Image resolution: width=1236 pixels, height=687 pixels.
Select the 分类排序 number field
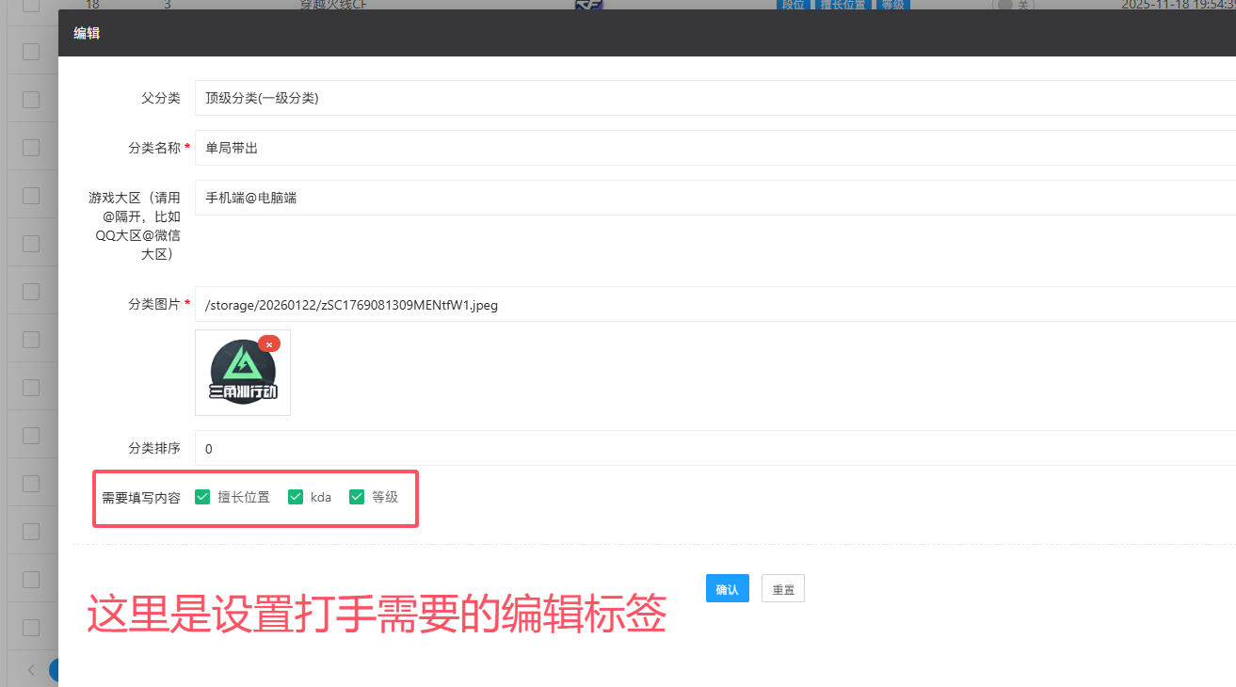coord(715,448)
